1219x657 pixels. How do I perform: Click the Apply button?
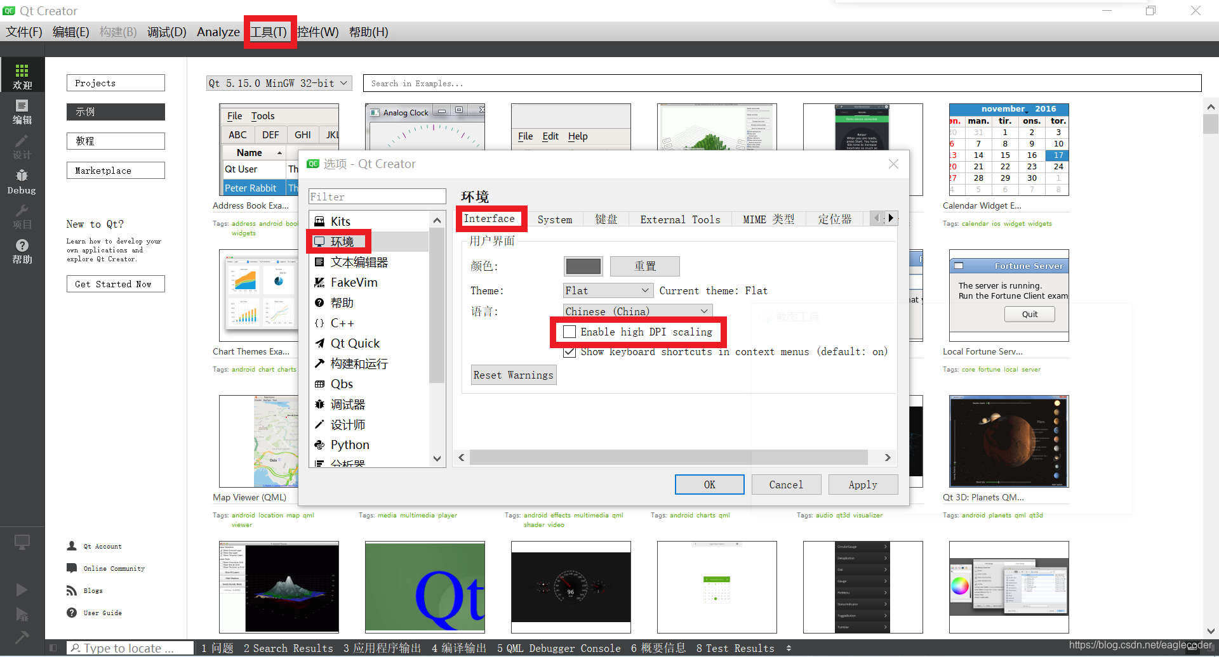[863, 485]
